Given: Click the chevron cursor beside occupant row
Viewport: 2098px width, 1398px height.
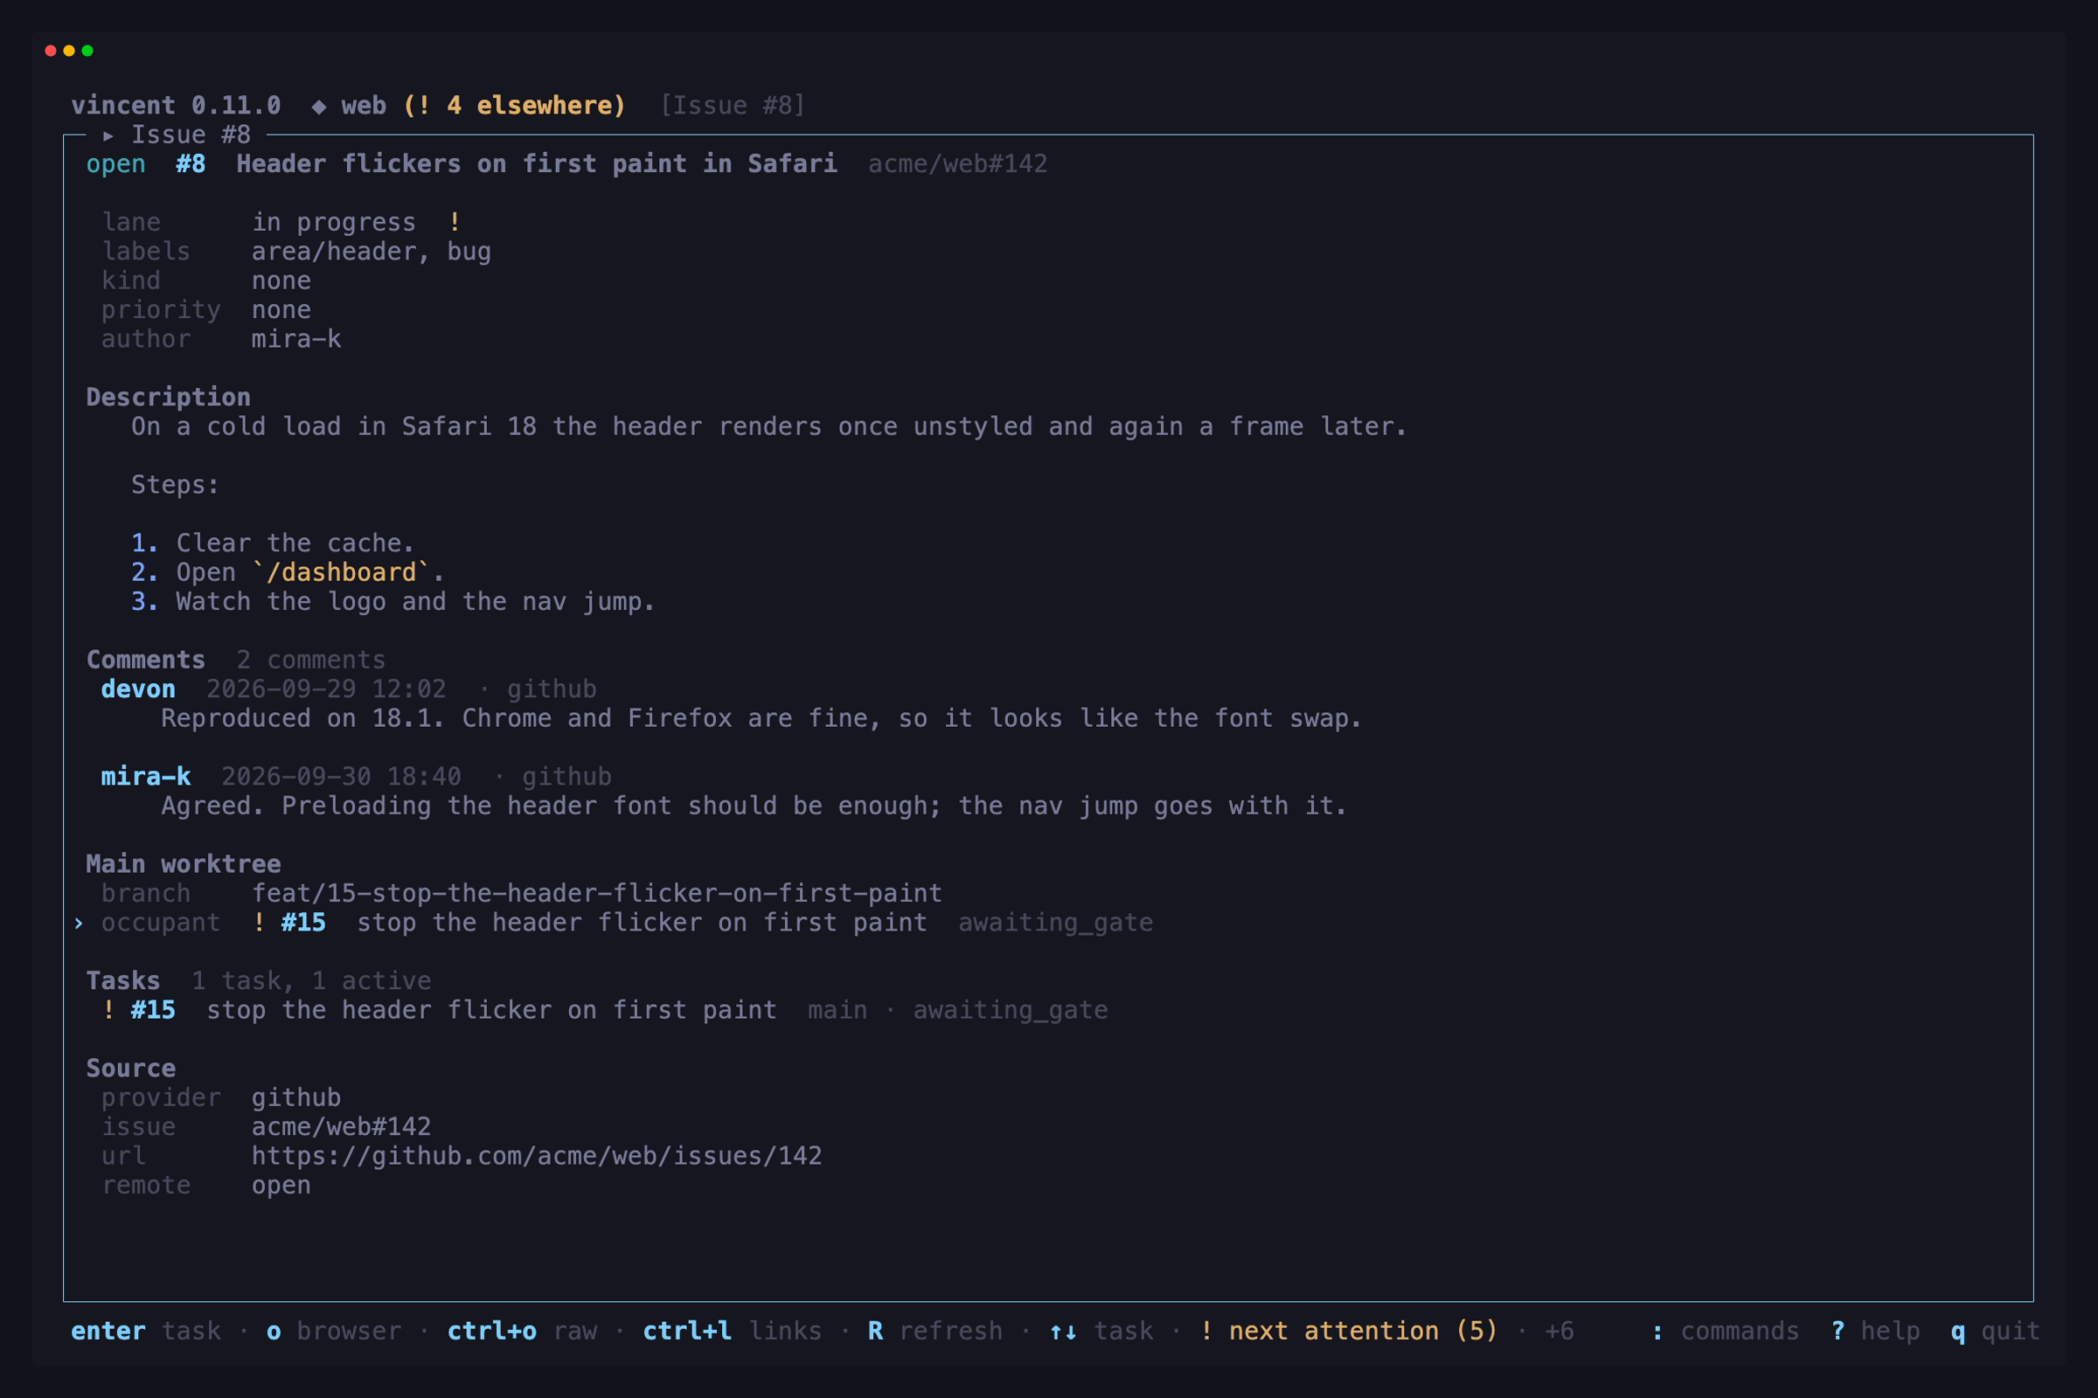Looking at the screenshot, I should [x=79, y=923].
